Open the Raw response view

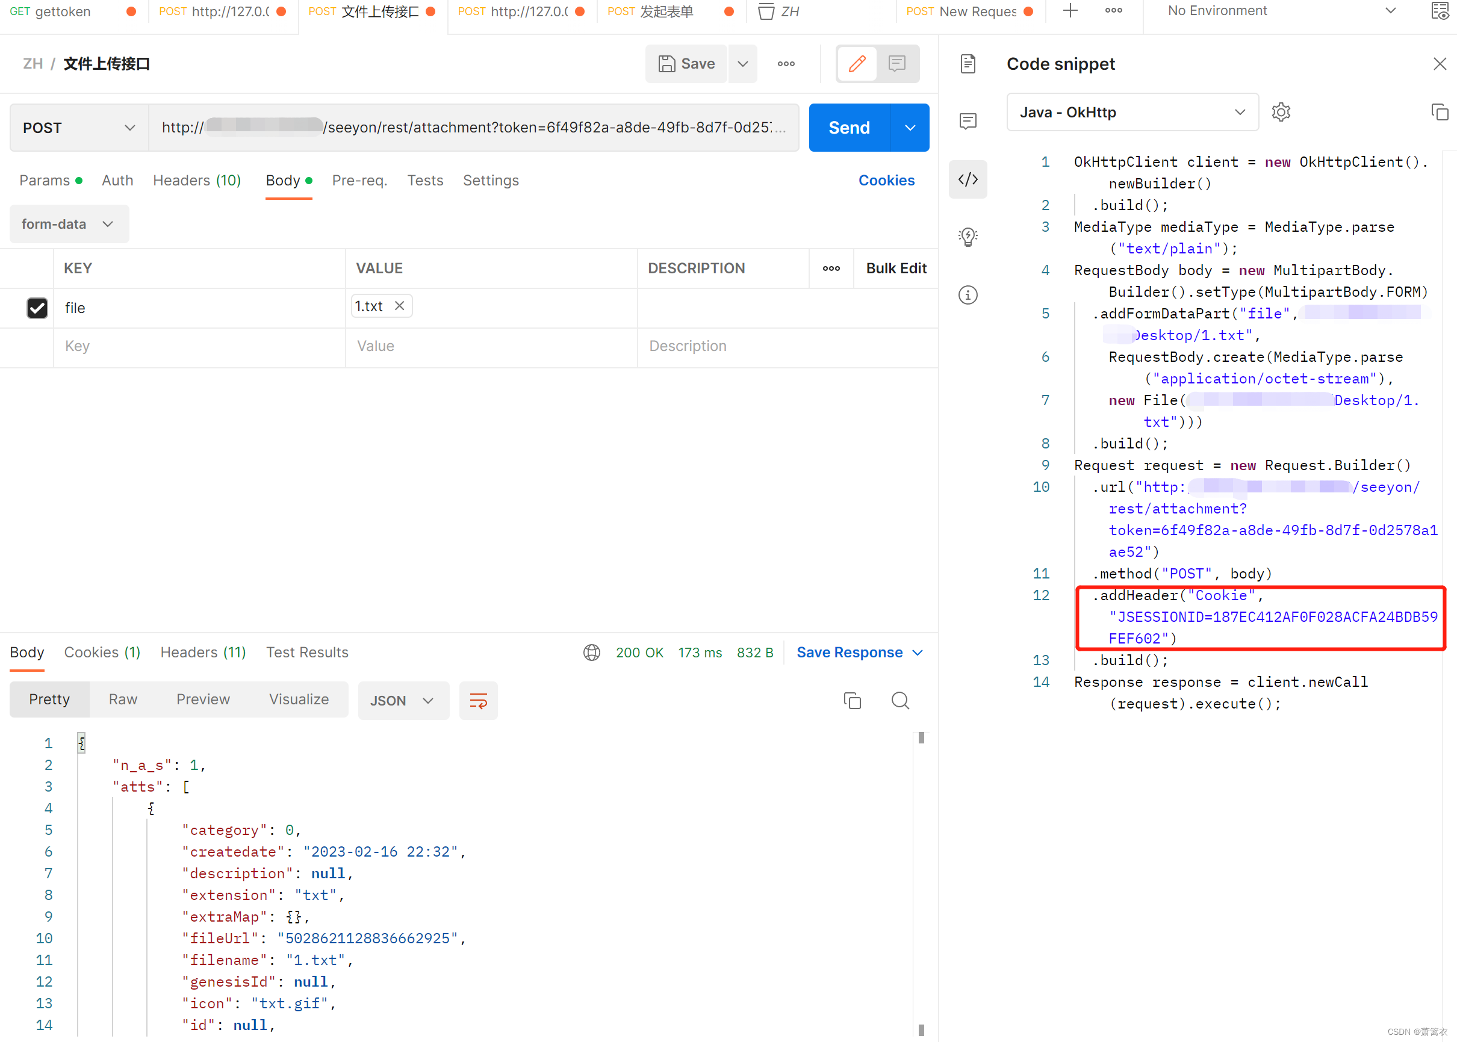[123, 699]
